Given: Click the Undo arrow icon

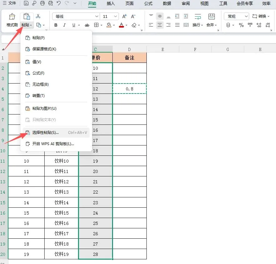Looking at the screenshot, I should click(x=59, y=3).
